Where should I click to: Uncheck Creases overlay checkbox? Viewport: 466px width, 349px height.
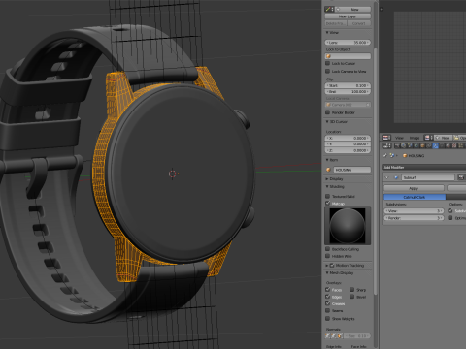[x=327, y=303]
